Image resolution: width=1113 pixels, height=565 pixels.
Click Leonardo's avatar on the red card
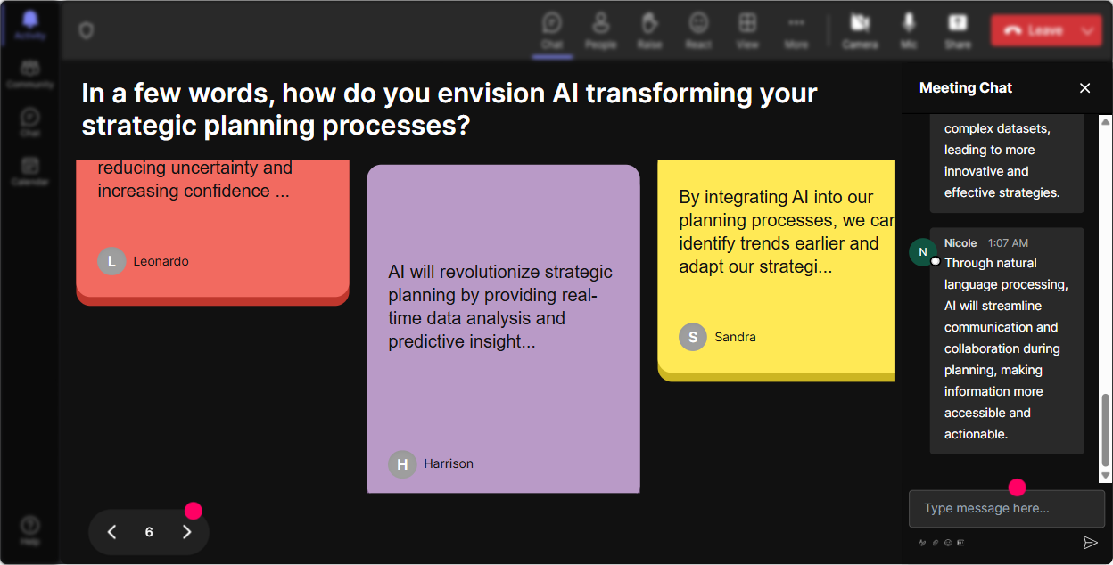coord(111,261)
